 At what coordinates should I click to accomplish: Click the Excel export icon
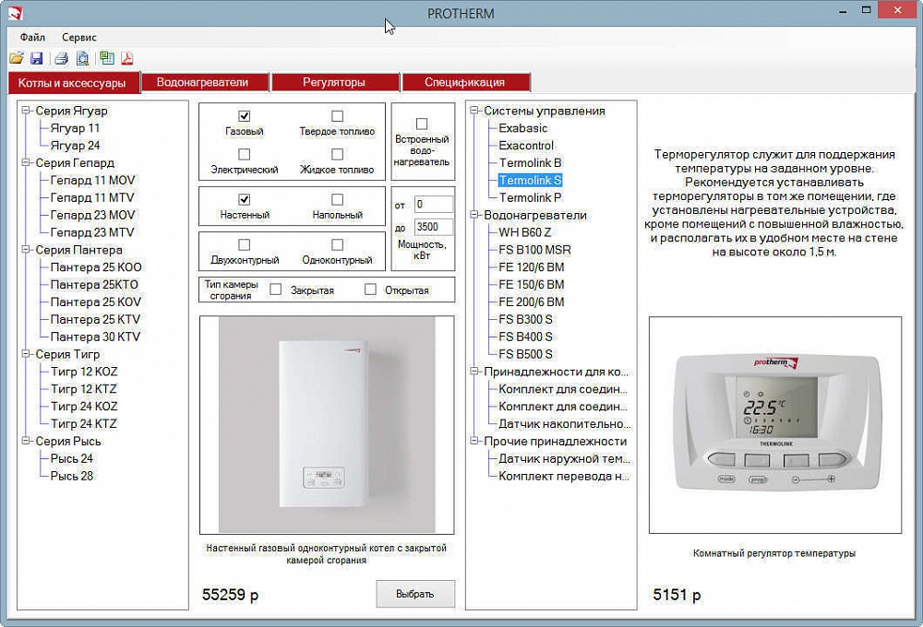[x=107, y=59]
